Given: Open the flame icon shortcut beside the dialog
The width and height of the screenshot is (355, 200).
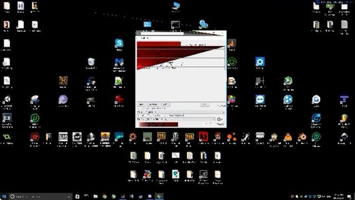Looking at the screenshot, I should point(232,43).
